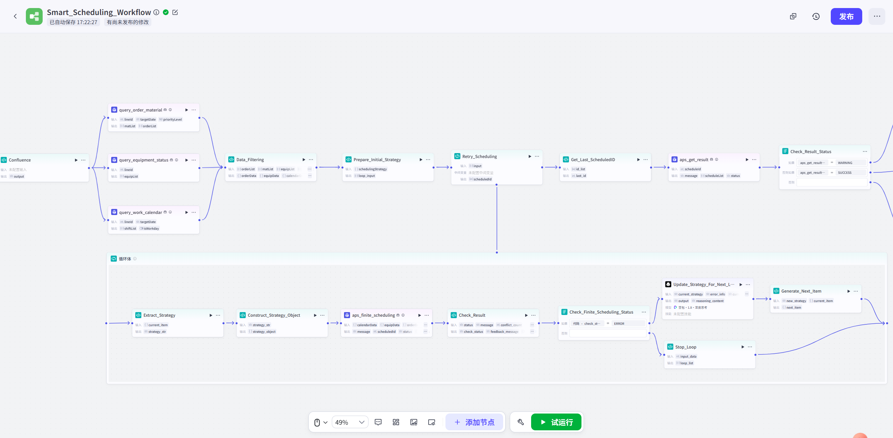Click the 试运行 test run button

click(x=556, y=422)
